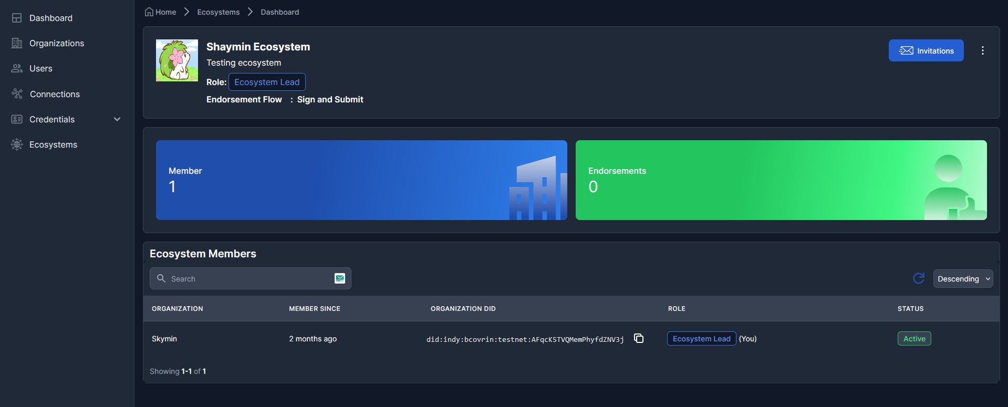This screenshot has height=407, width=1008.
Task: Refresh the ecosystem members list
Action: click(919, 278)
